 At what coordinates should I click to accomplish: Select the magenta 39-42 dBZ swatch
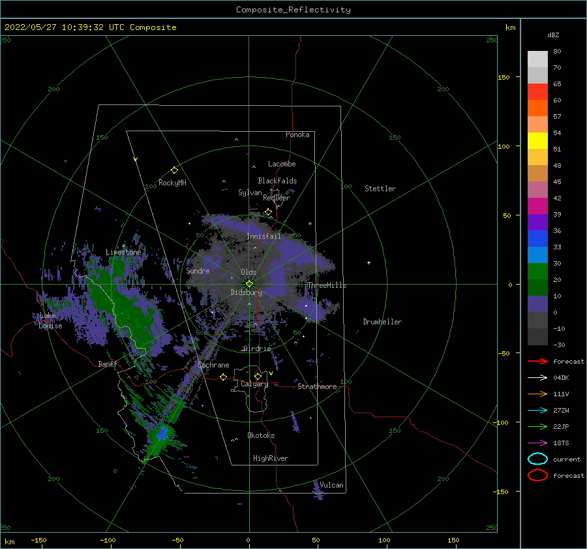(537, 206)
